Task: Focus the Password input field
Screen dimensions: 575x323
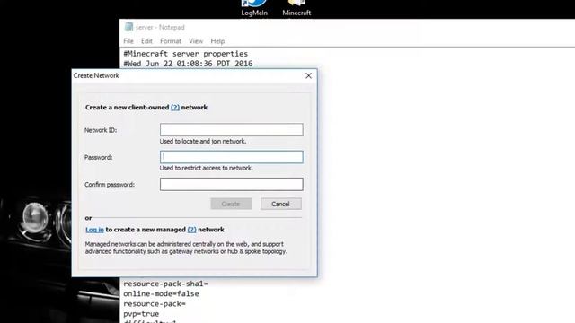Action: tap(232, 157)
